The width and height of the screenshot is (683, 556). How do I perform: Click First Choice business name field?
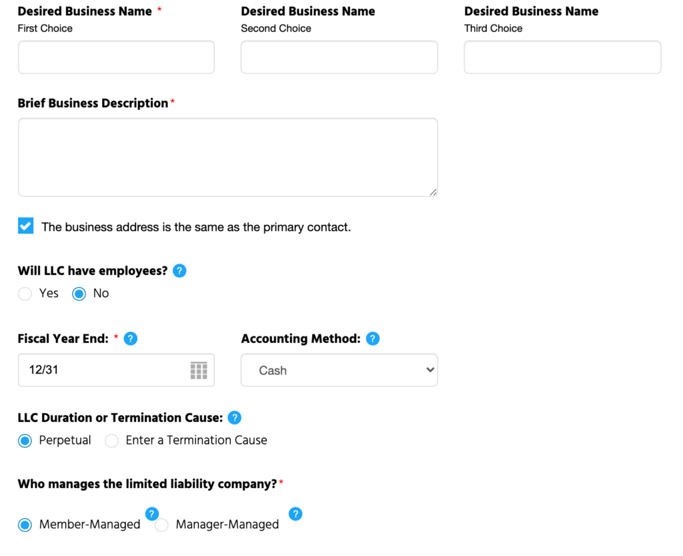click(116, 57)
